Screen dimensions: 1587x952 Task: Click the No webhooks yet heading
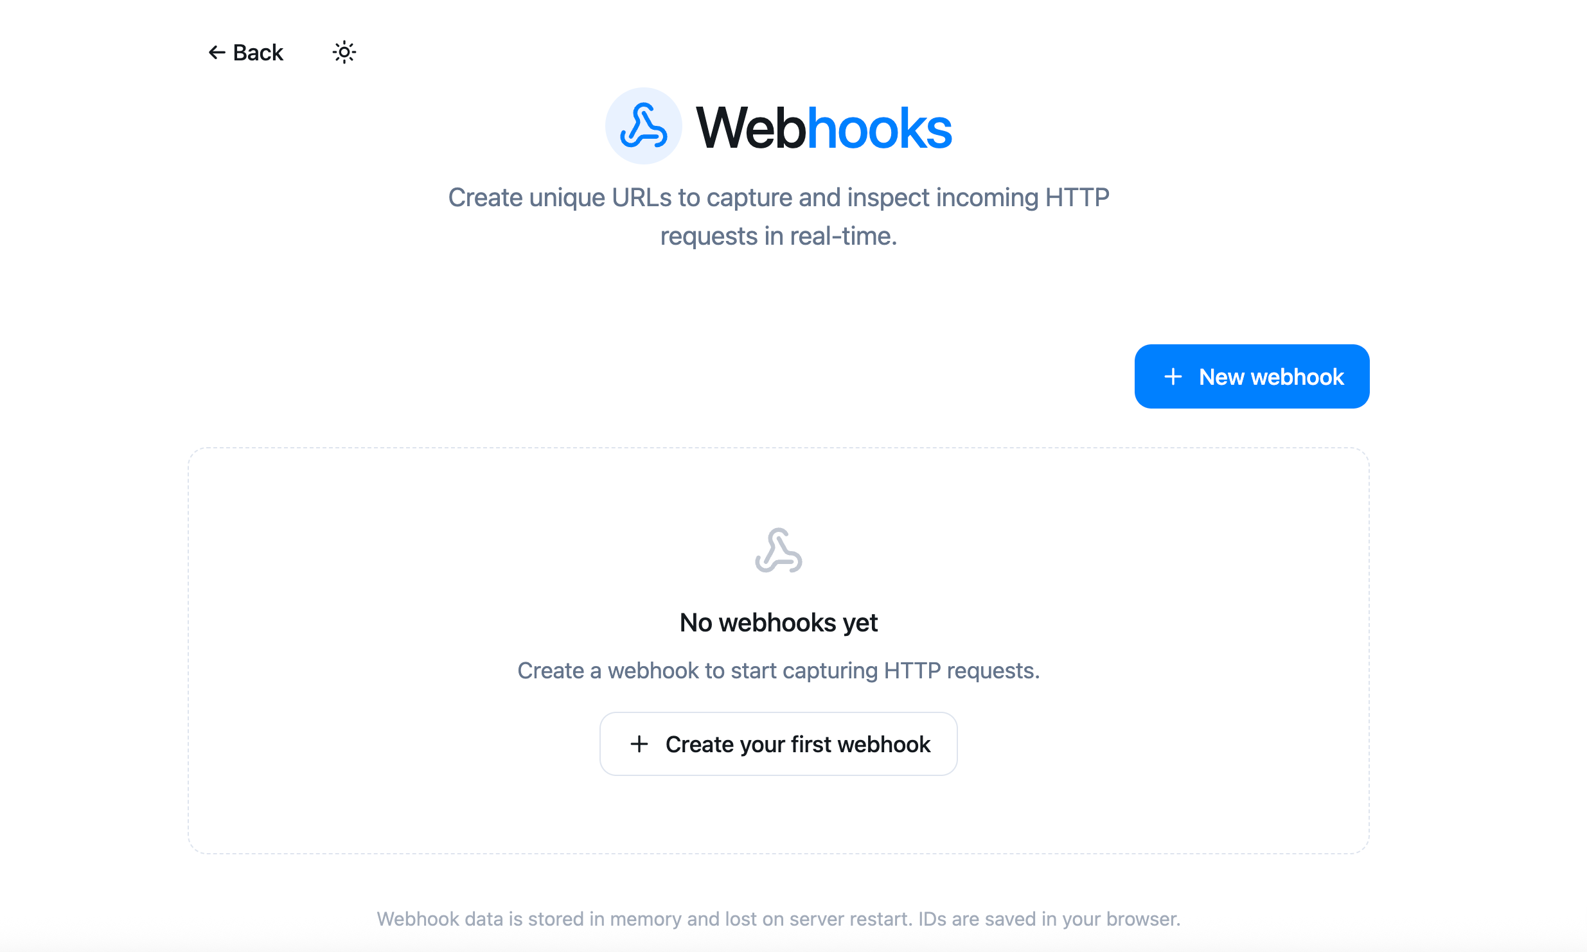779,622
